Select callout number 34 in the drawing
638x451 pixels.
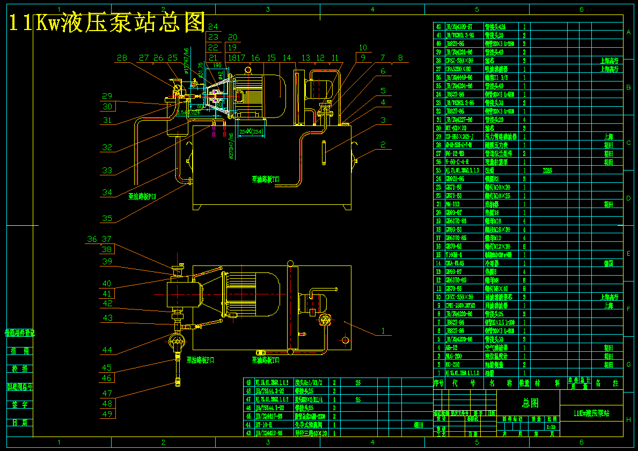click(107, 193)
